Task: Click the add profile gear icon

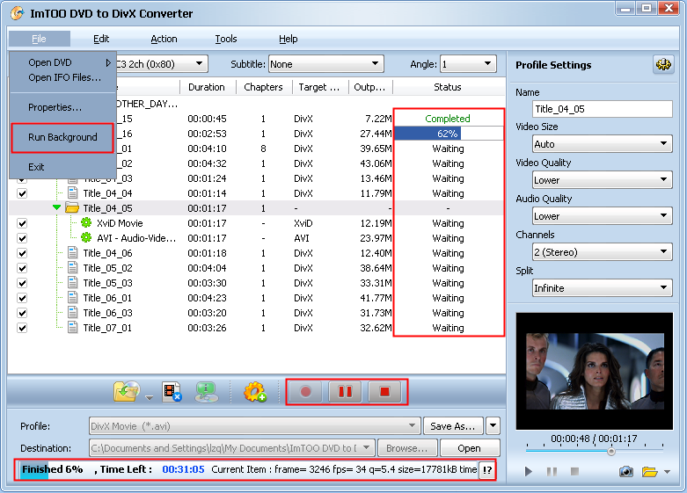Action: (255, 392)
